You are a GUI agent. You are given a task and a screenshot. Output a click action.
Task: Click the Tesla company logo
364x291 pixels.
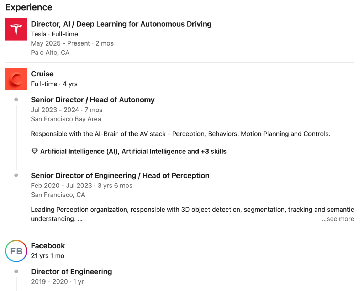16,29
